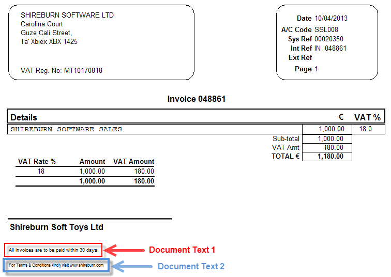Click the Sub-total value 1,000.00
This screenshot has width=391, height=277.
(330, 138)
